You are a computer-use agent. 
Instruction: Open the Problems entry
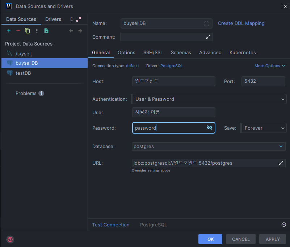(x=26, y=93)
